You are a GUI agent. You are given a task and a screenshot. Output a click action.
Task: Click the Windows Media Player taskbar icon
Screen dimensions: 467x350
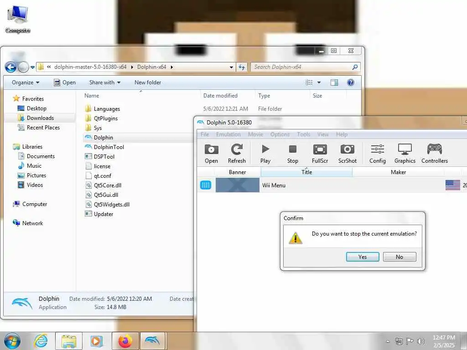(97, 341)
